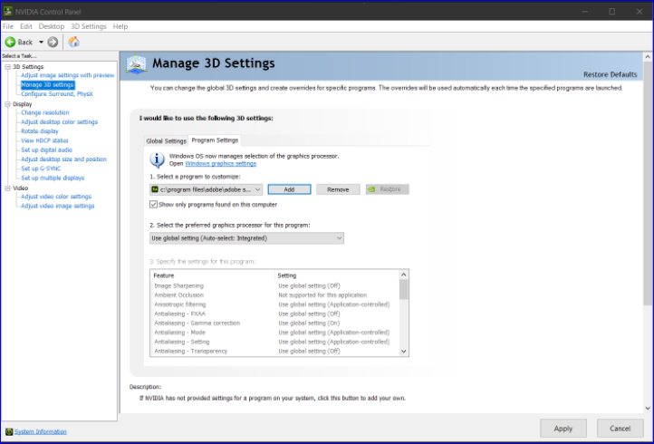
Task: Click the feature list scroll-down arrow
Action: [x=403, y=352]
